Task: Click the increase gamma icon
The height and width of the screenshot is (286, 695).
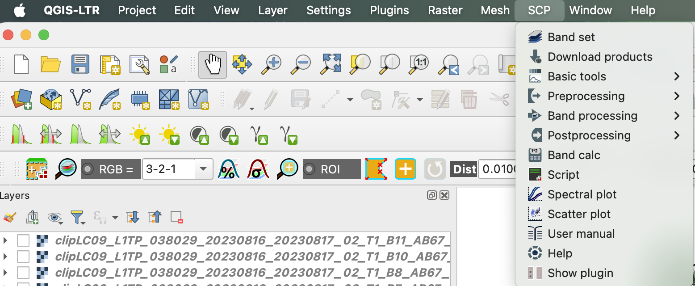Action: click(x=259, y=134)
